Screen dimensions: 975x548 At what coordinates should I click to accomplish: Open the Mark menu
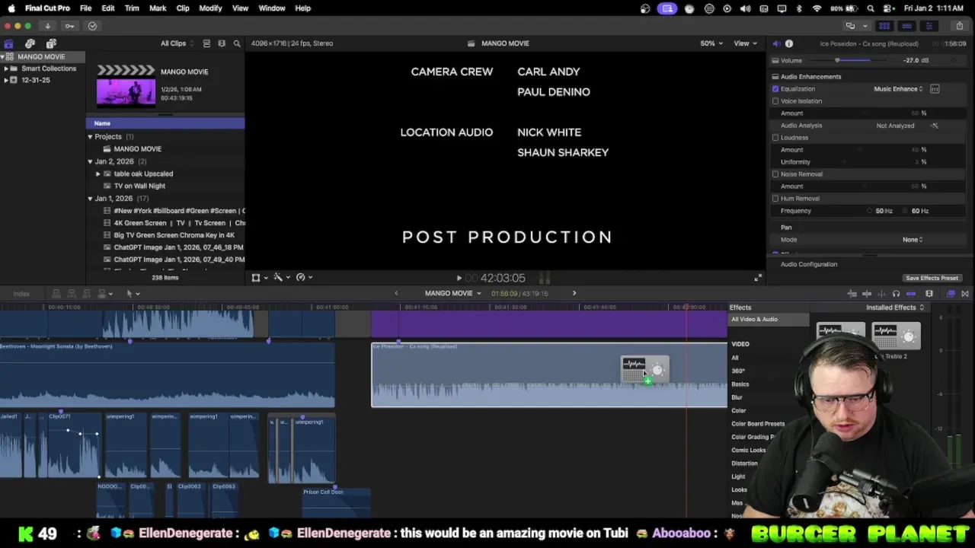point(158,8)
